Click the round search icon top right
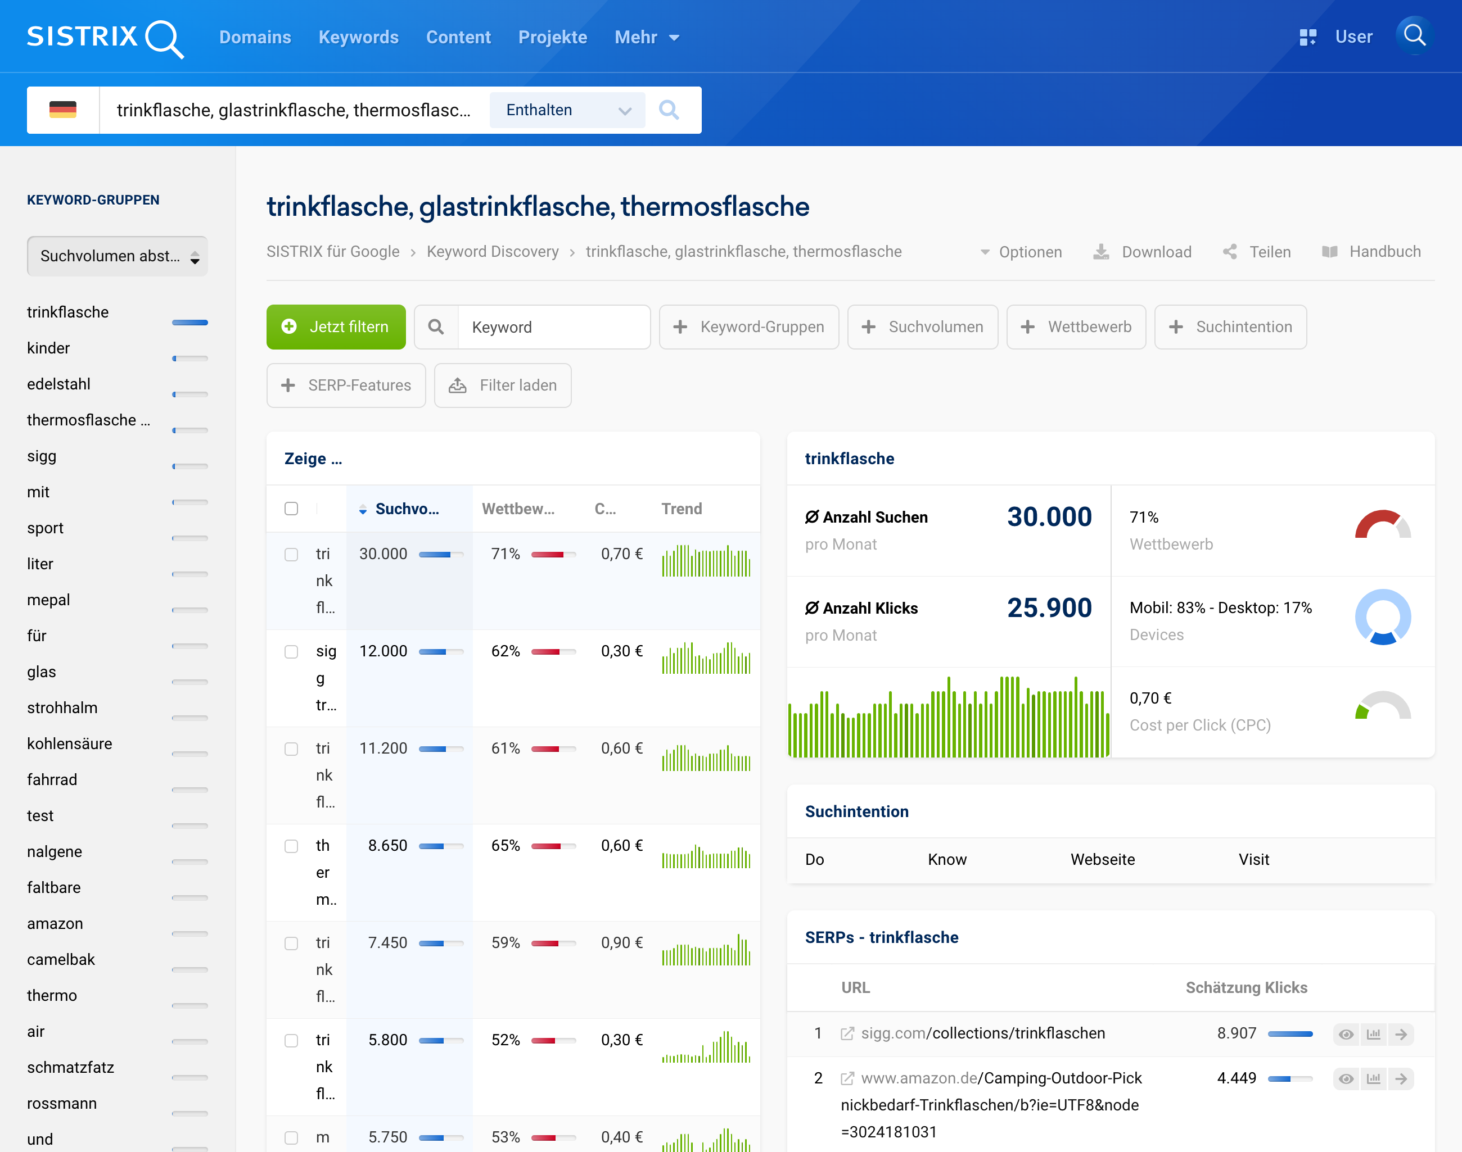This screenshot has width=1462, height=1152. pos(1414,36)
